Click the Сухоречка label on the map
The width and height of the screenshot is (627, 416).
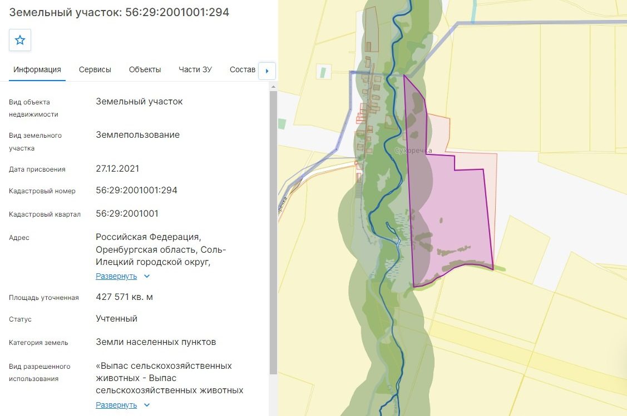click(x=413, y=151)
